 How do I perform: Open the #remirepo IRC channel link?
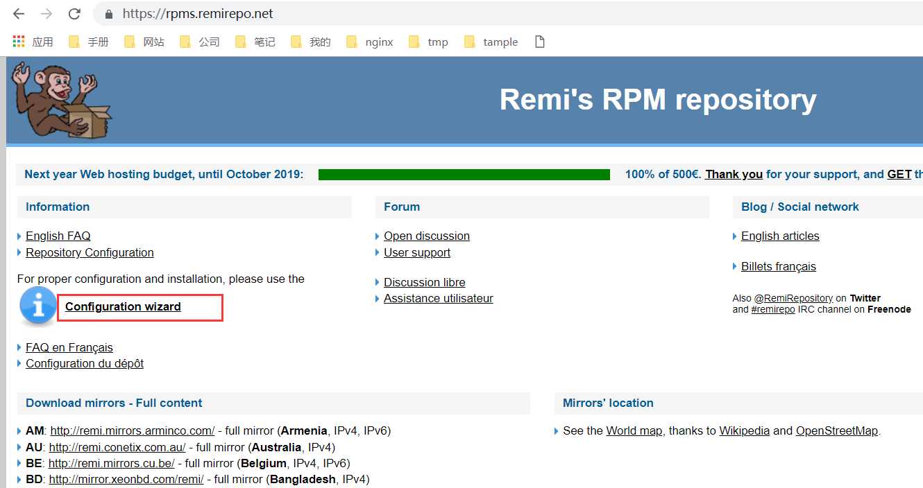[773, 309]
